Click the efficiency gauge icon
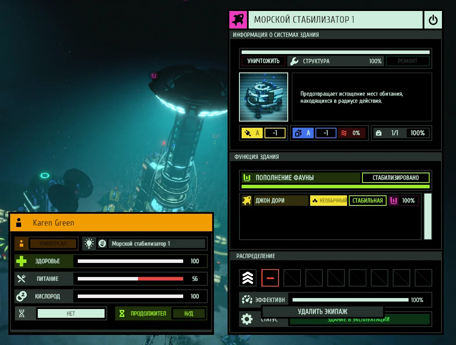Viewport: 456px width, 345px height. coord(247,300)
